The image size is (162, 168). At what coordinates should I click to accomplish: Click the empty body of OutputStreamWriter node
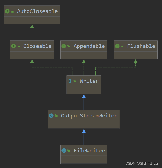[x=84, y=125]
